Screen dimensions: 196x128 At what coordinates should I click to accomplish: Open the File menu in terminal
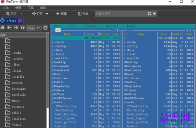[73, 26]
